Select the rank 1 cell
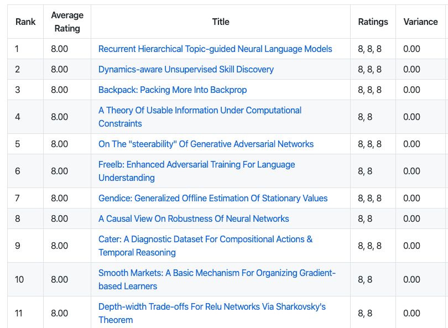 (25, 49)
